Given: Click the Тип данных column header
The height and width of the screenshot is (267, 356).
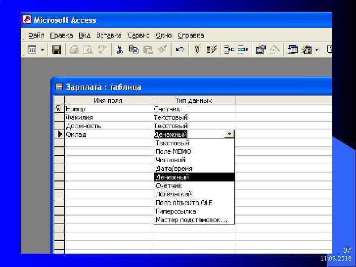Looking at the screenshot, I should point(194,100).
